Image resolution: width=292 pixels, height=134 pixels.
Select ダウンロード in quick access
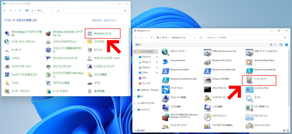[145, 62]
